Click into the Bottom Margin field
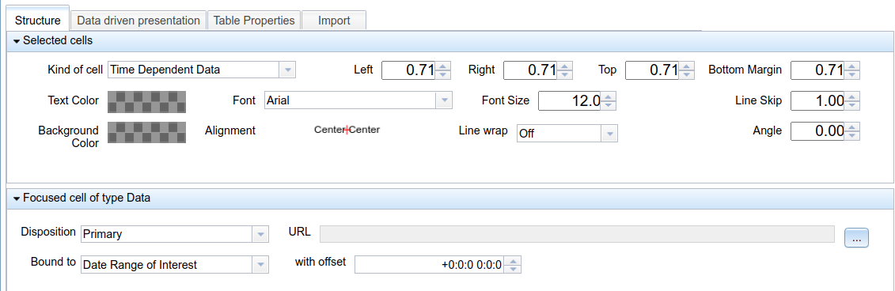This screenshot has width=895, height=291. tap(817, 70)
